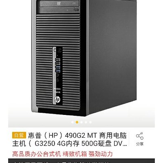Click red promo text 高品质办公台式机
Image resolution: width=163 pixels, height=163 pixels.
37,154
